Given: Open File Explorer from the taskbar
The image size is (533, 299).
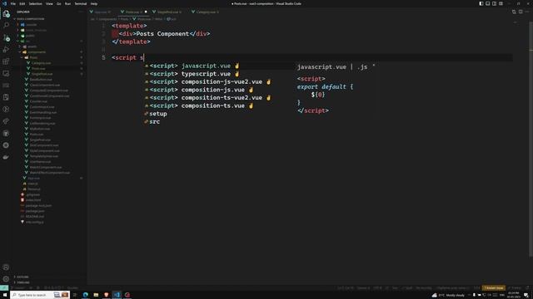Looking at the screenshot, I should 96,295.
